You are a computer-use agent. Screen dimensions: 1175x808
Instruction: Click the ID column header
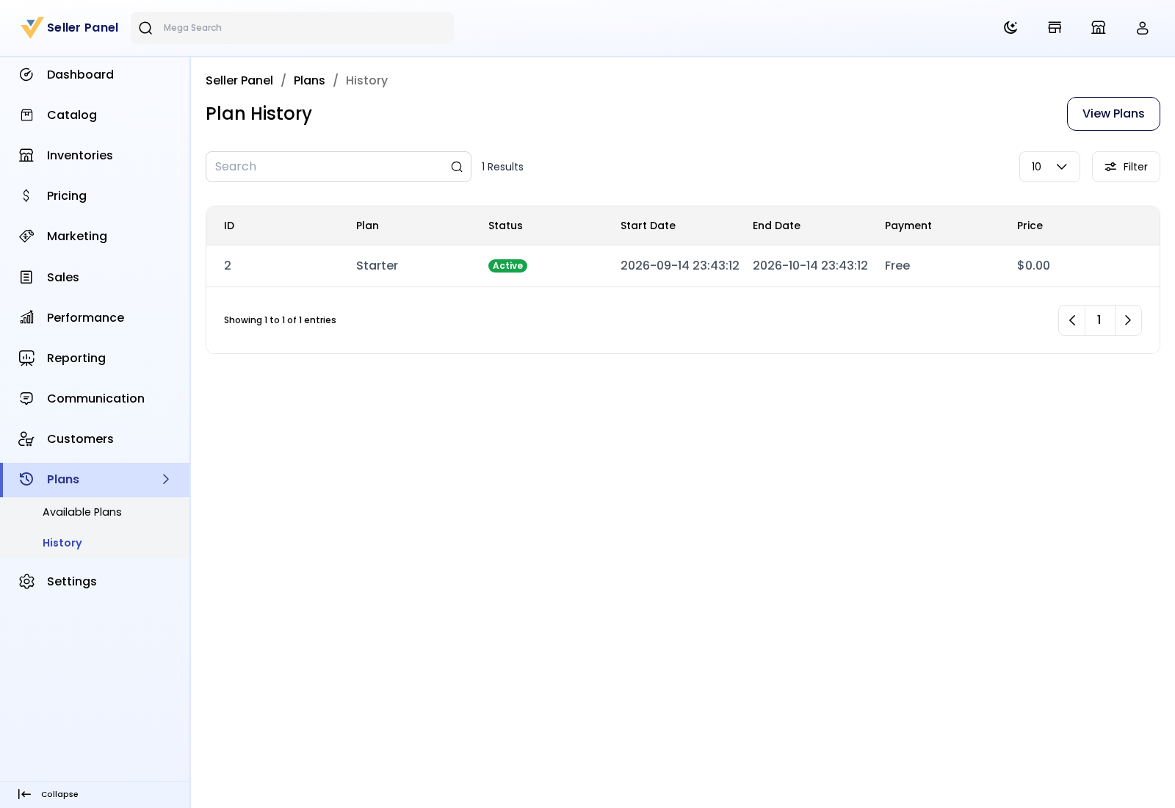tap(229, 226)
